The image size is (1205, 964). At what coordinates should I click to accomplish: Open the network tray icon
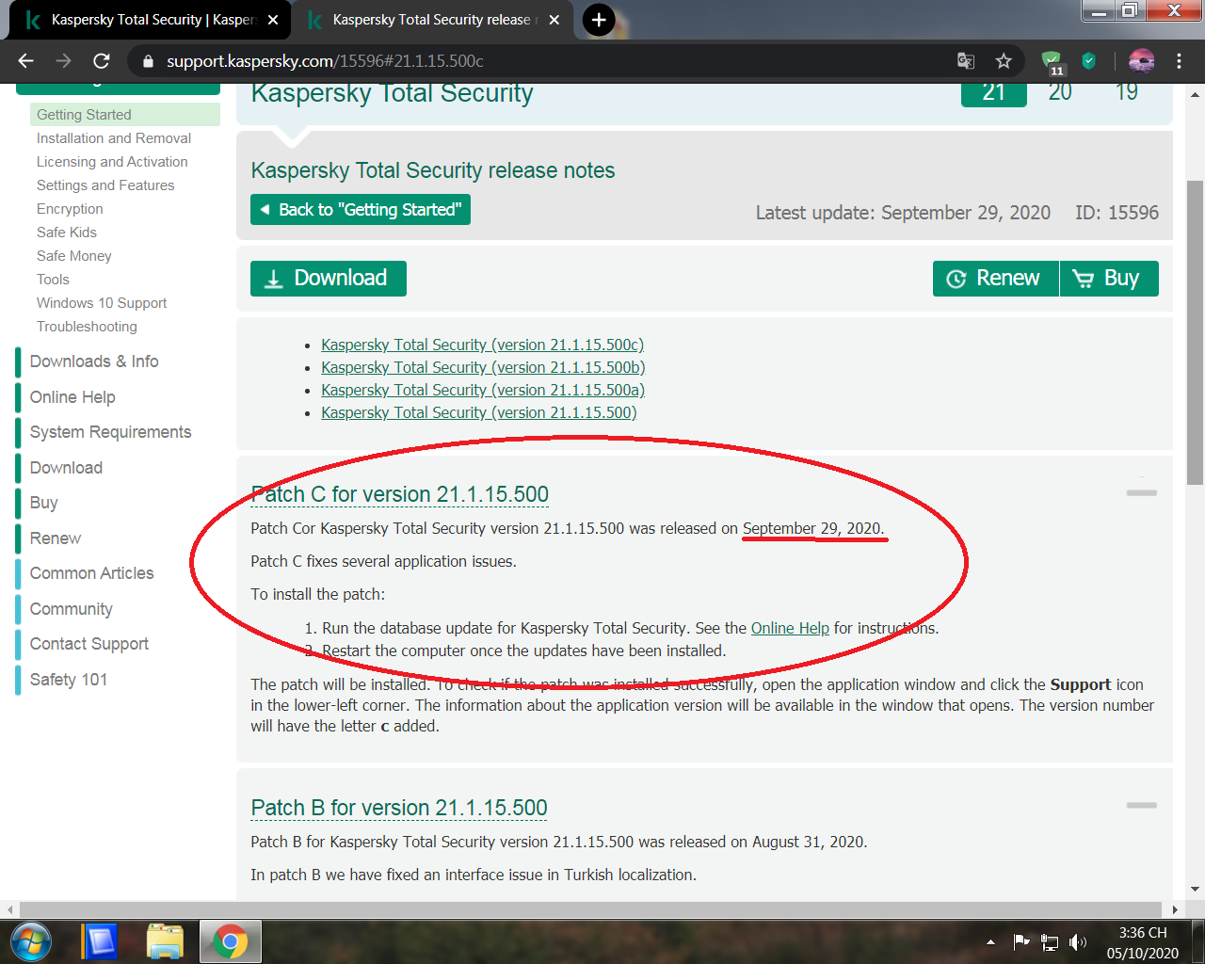coord(1050,942)
